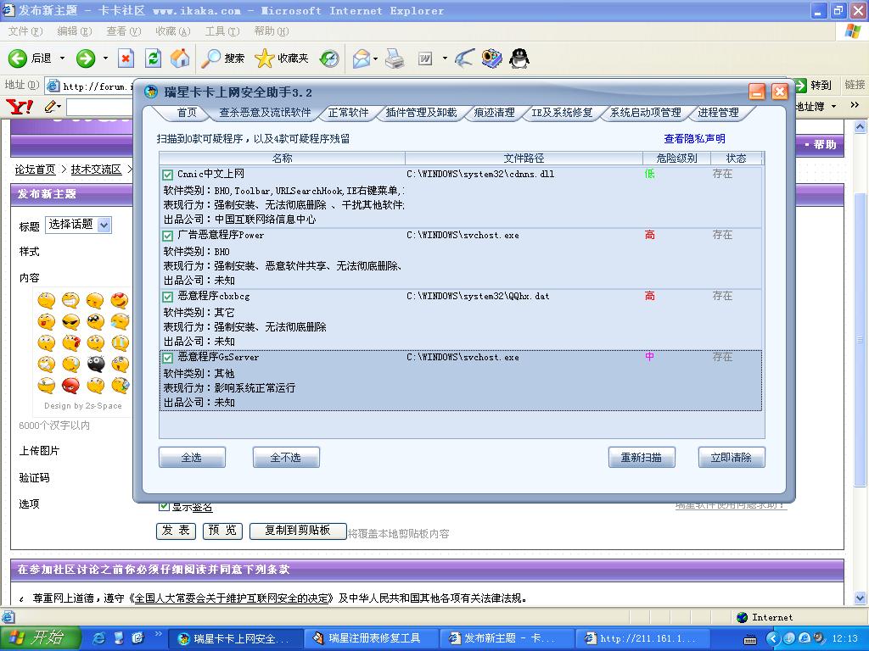Expand the Mail icon dropdown arrow
The width and height of the screenshot is (869, 651).
pos(376,58)
